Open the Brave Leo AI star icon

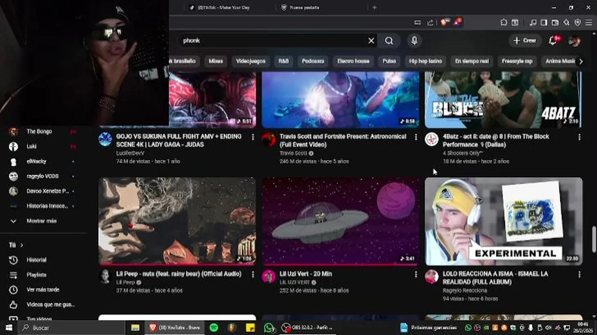point(566,22)
